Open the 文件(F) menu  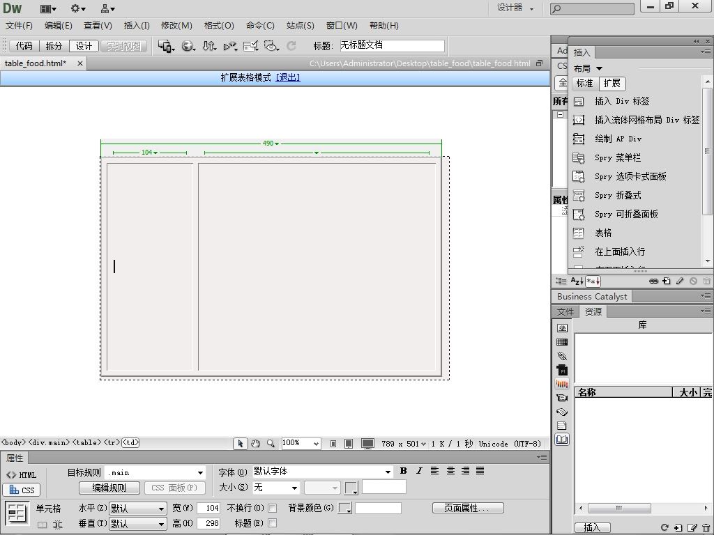pos(19,26)
